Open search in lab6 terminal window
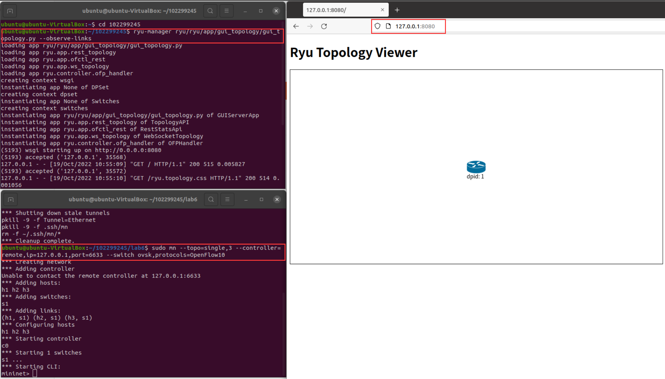Viewport: 665px width, 379px height. click(x=211, y=199)
